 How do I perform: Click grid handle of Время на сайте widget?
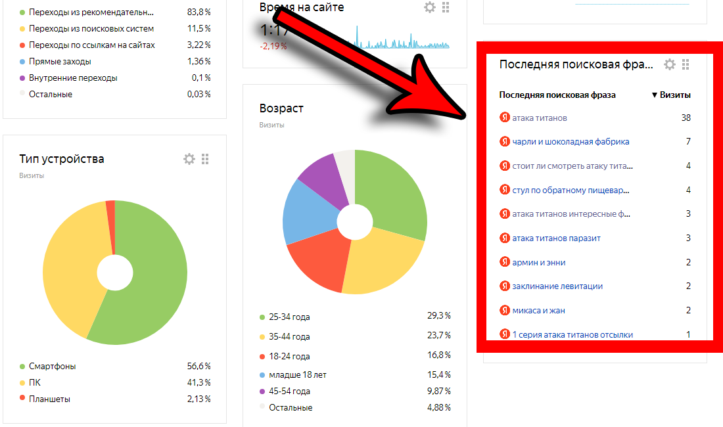coord(446,7)
